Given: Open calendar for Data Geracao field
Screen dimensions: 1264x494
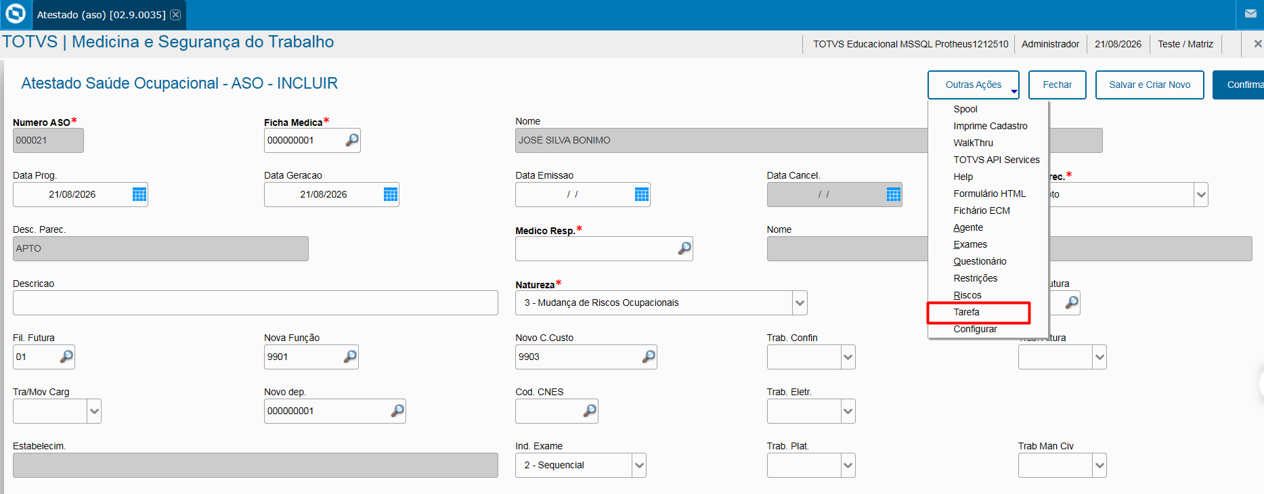Looking at the screenshot, I should (391, 194).
